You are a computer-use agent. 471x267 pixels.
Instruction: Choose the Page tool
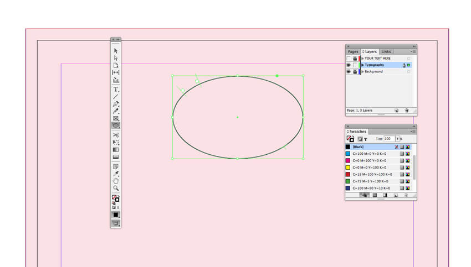click(x=116, y=65)
